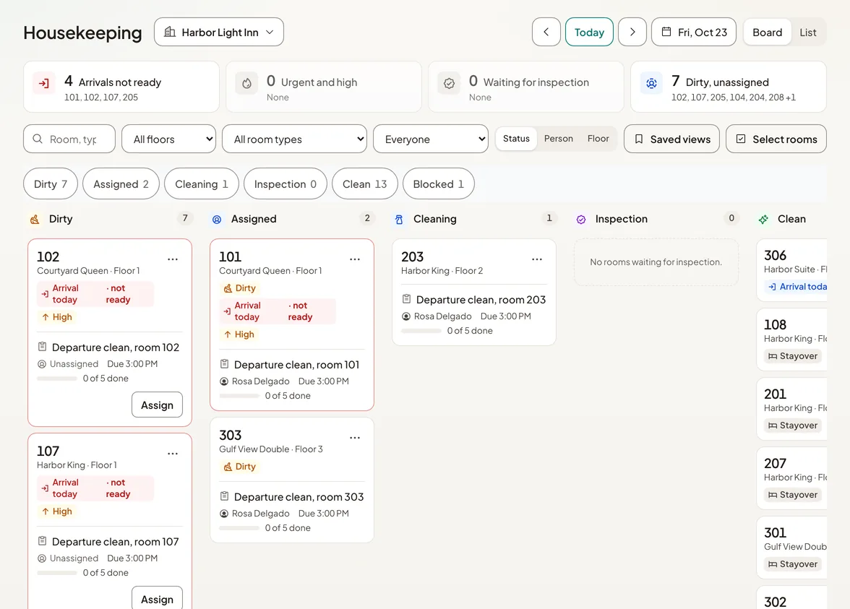
Task: Click Assign on the room 107 card
Action: [158, 598]
